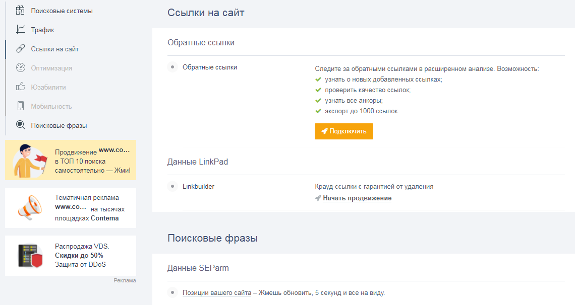Go to the Трафик section
Viewport: 575px width, 305px height.
[x=42, y=30]
